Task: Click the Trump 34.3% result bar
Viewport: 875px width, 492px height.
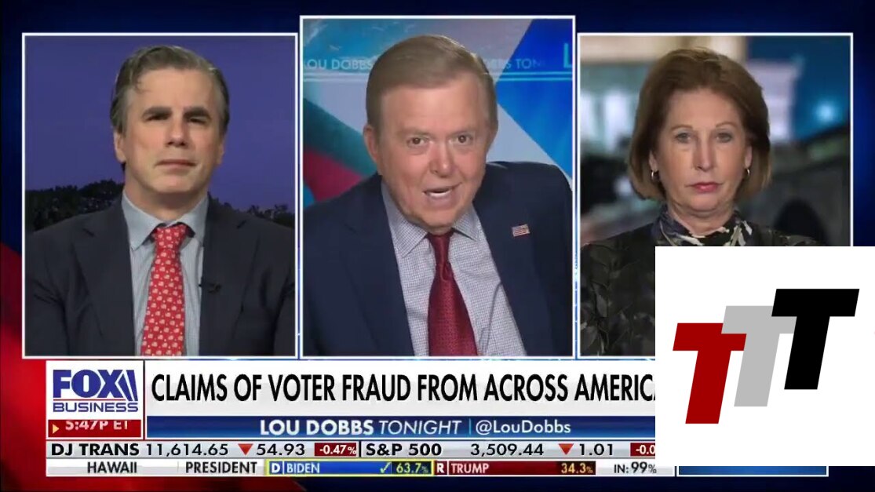Action: point(515,468)
